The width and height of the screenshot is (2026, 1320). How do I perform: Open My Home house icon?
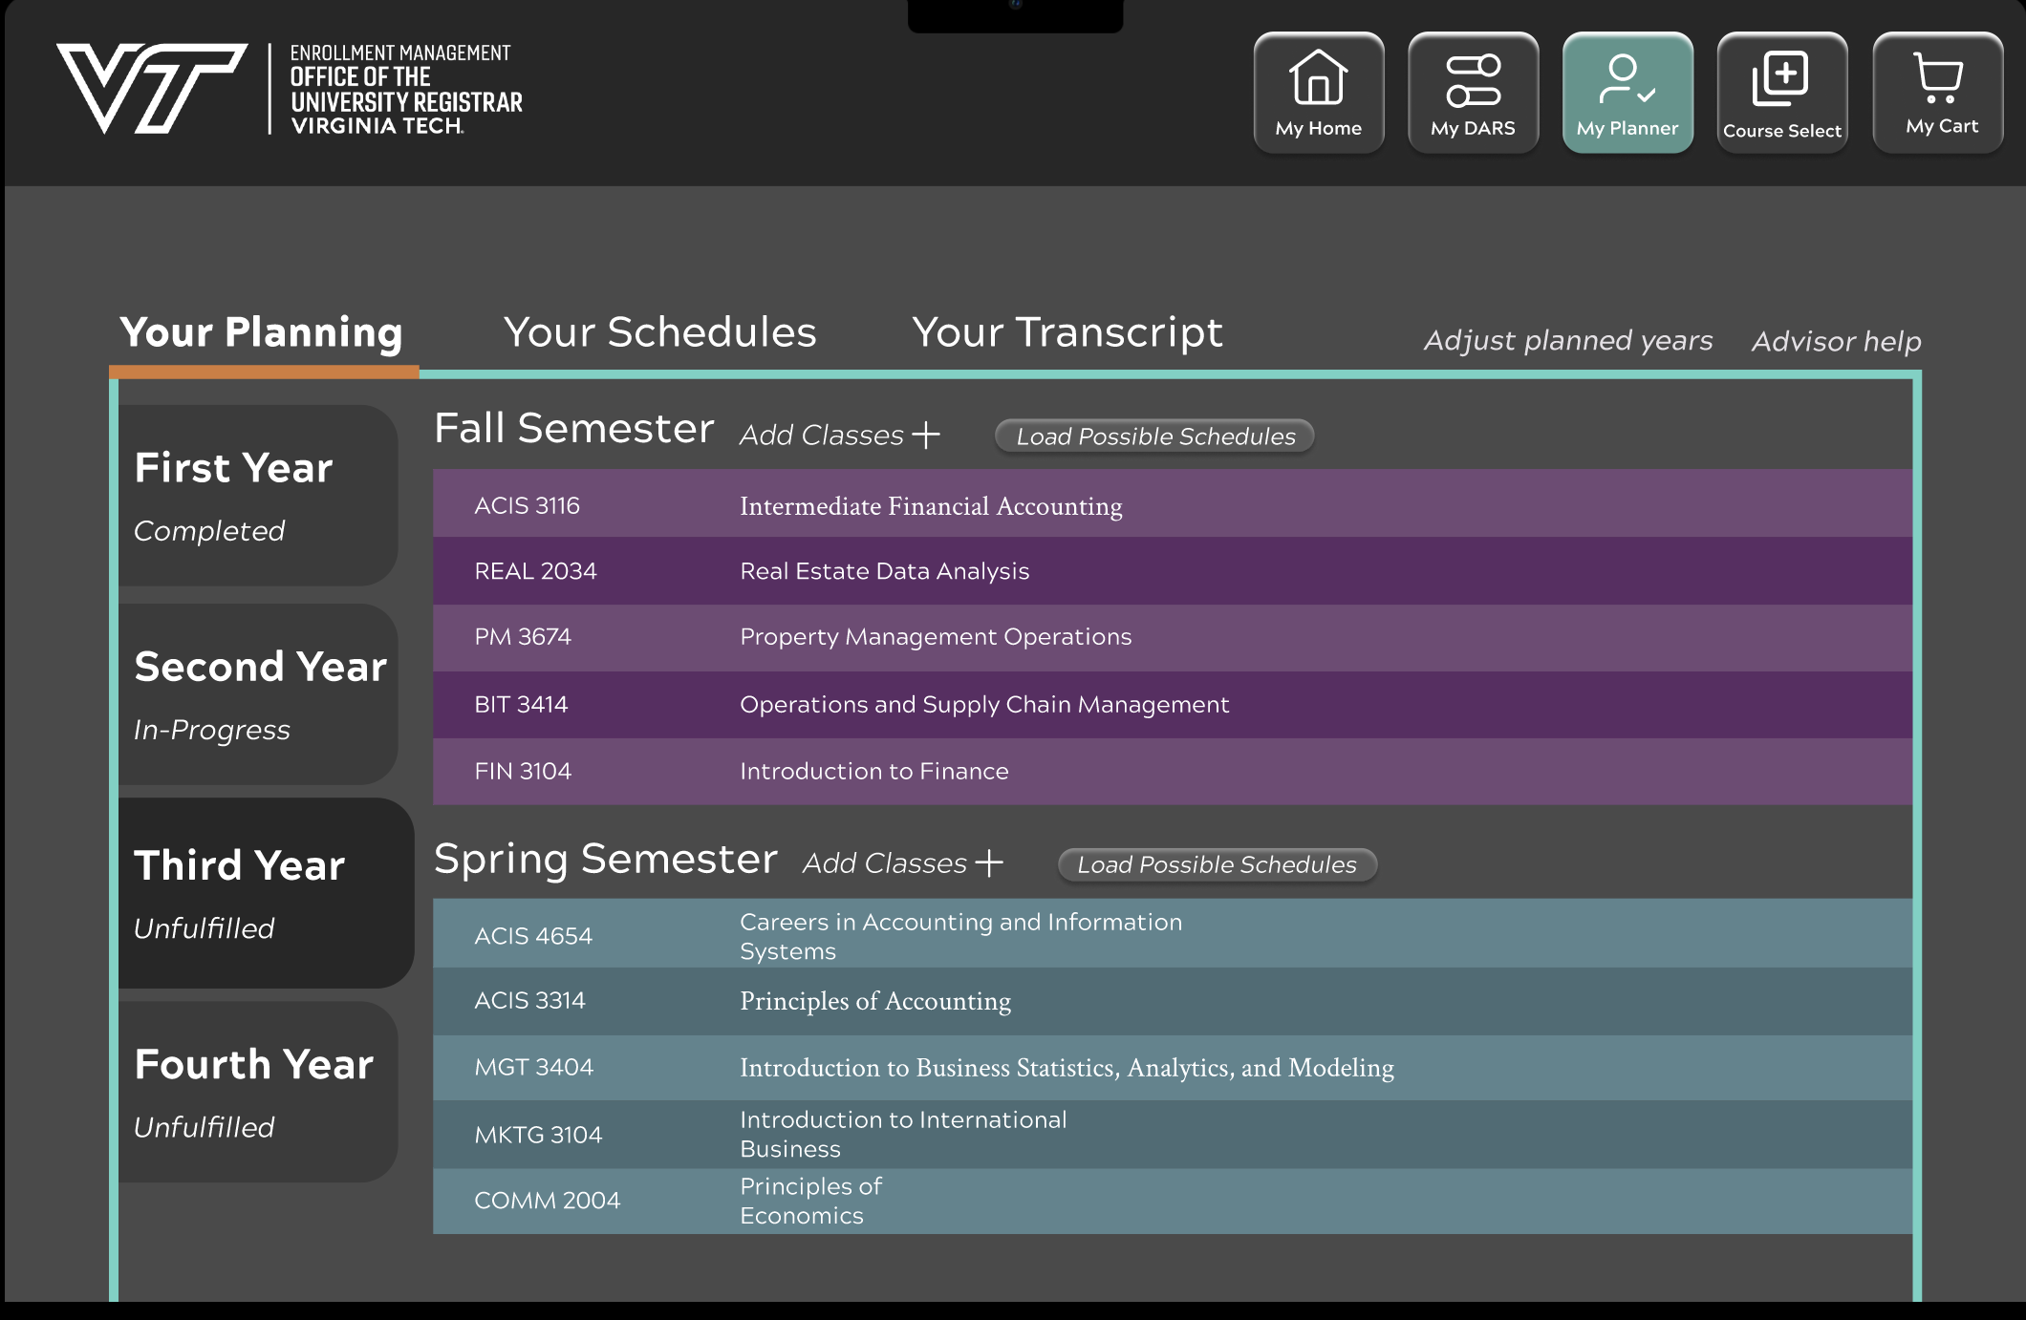tap(1318, 78)
